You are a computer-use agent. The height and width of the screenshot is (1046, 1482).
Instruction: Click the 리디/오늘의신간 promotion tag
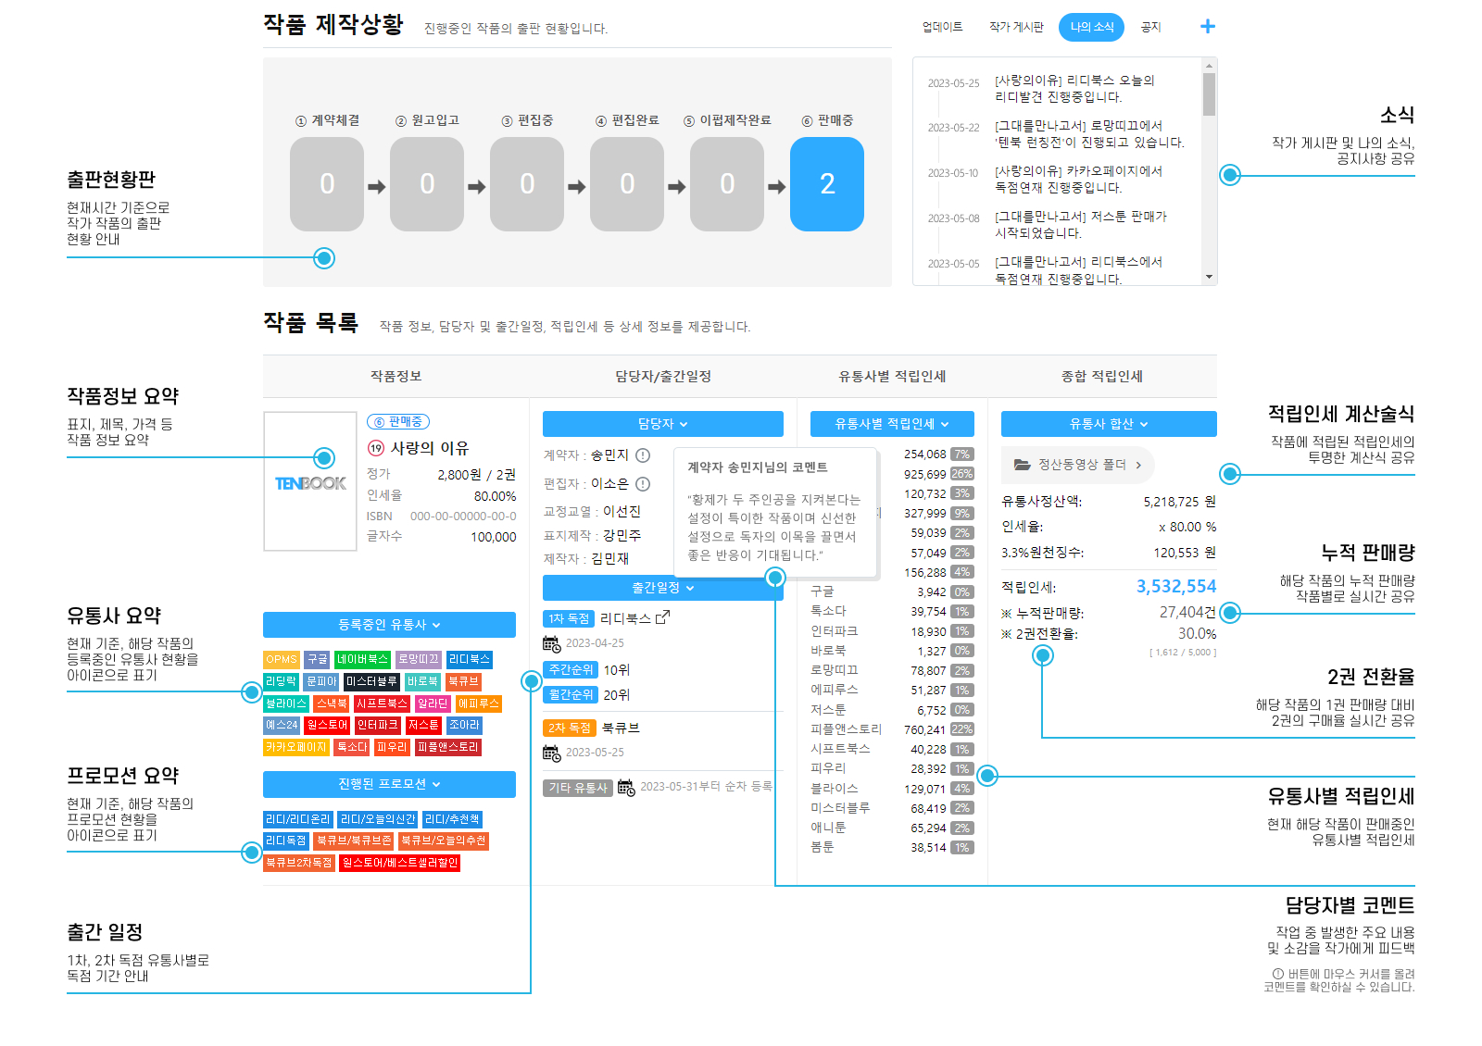pos(378,819)
